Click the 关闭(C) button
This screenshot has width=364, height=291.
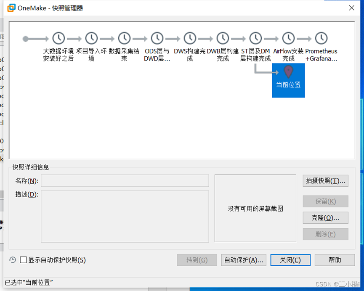point(290,260)
